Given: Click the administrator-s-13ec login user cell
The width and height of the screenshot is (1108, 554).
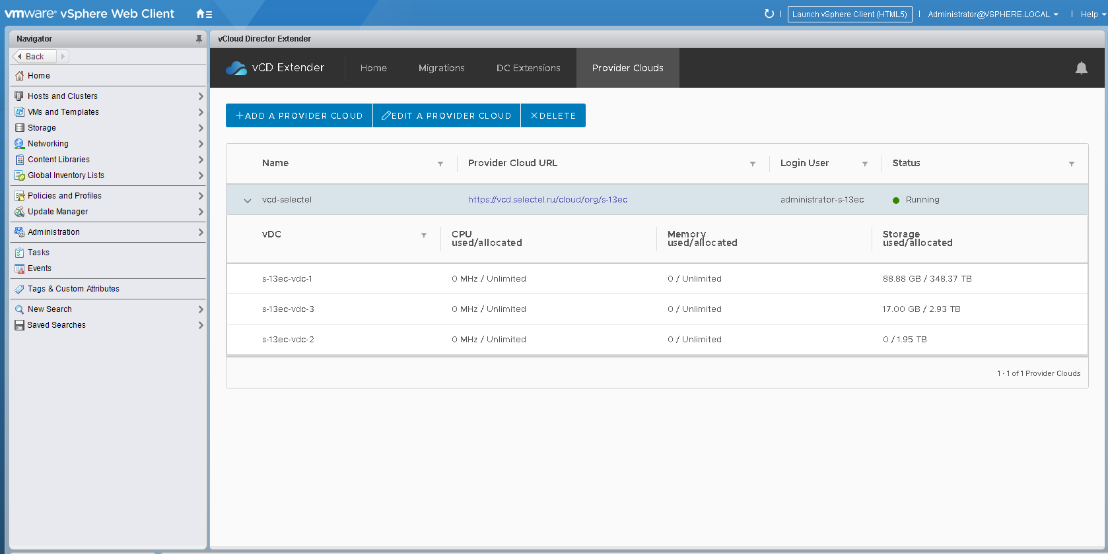Looking at the screenshot, I should (x=822, y=200).
